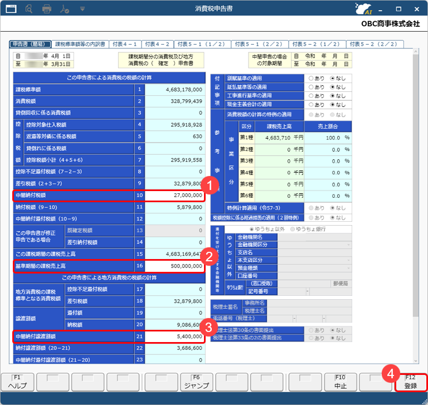This screenshot has height=405, width=428.
Task: Select あり for 割賦基準の適用
Action: coord(311,79)
